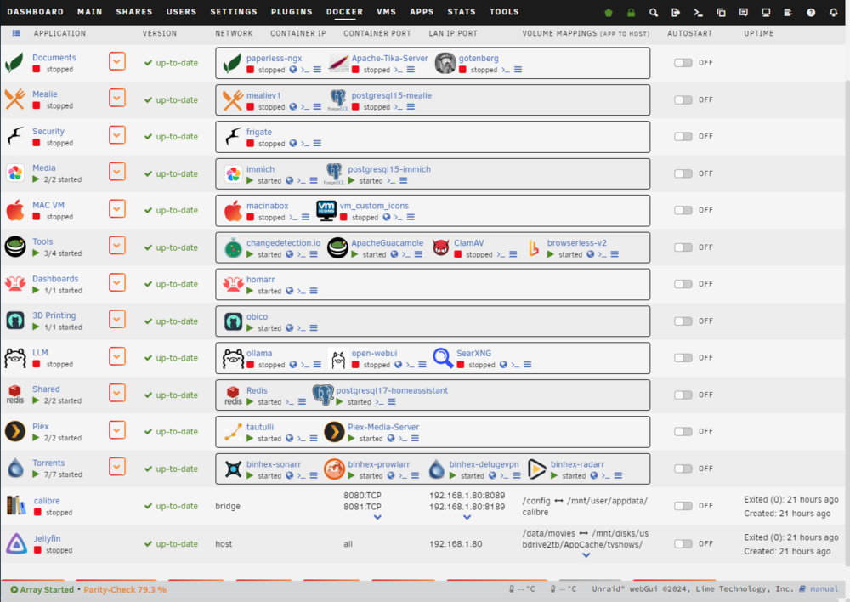
Task: Open the terminal icon in top bar
Action: coord(698,12)
